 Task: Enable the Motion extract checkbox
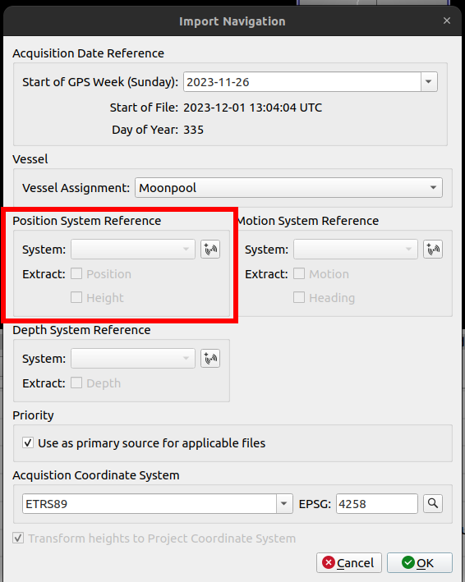[299, 274]
